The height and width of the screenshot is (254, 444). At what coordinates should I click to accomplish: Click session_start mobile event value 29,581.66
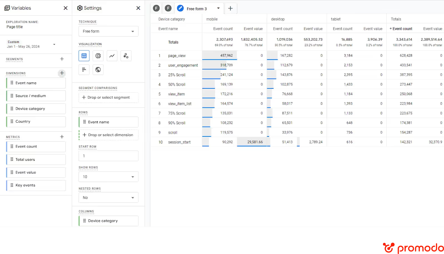255,142
